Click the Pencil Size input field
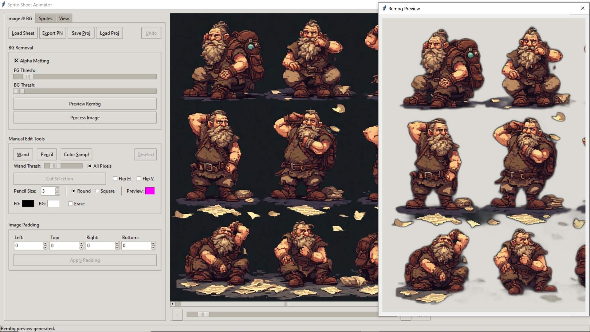 (48, 191)
